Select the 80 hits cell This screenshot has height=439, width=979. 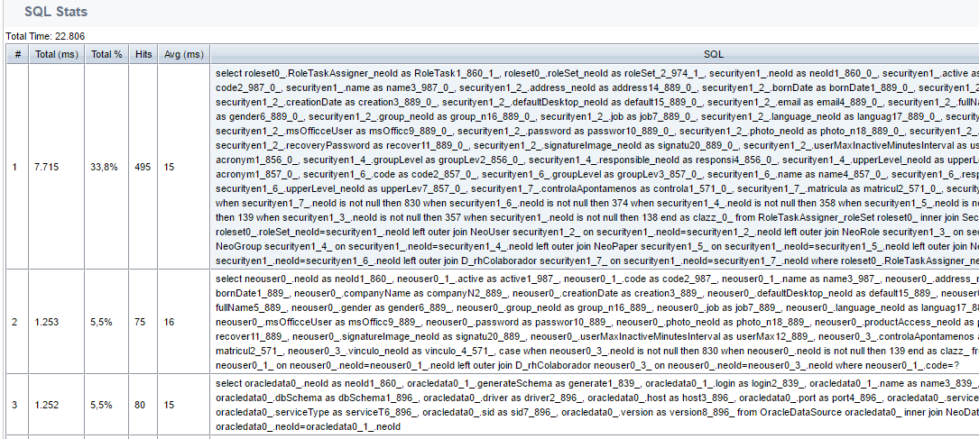pos(143,405)
